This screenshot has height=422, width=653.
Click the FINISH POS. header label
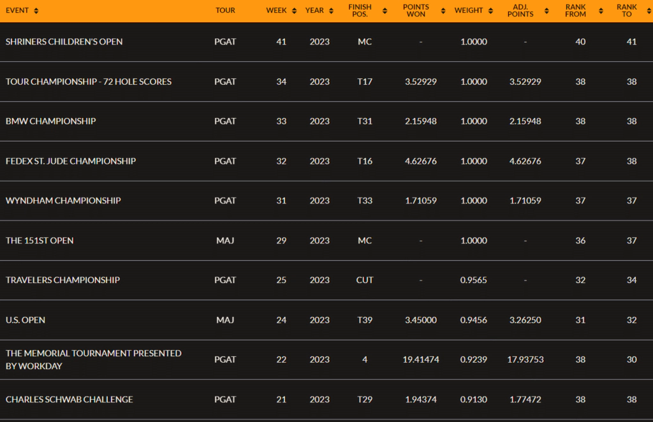360,10
